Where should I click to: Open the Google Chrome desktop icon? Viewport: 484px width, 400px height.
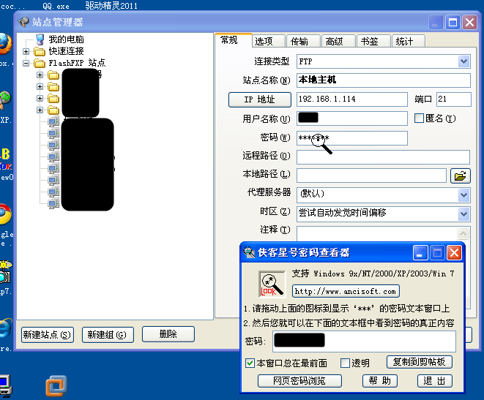coord(4,214)
